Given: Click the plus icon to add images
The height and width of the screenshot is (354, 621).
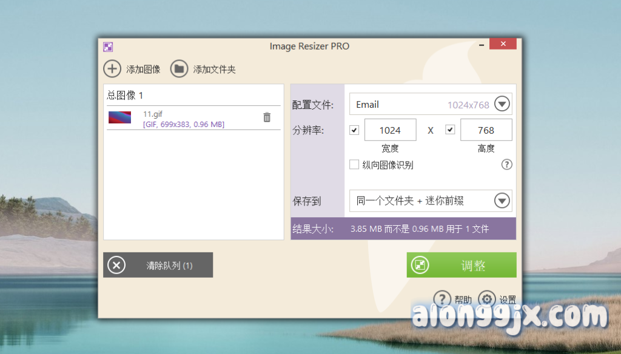Looking at the screenshot, I should coord(112,69).
